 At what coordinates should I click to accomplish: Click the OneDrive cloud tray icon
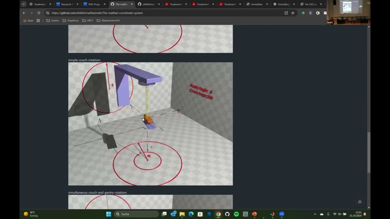pyautogui.click(x=322, y=214)
